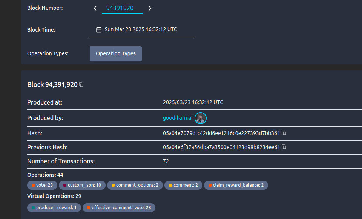Copy block number 94,391,920 to clipboard
The width and height of the screenshot is (362, 219).
click(x=81, y=85)
